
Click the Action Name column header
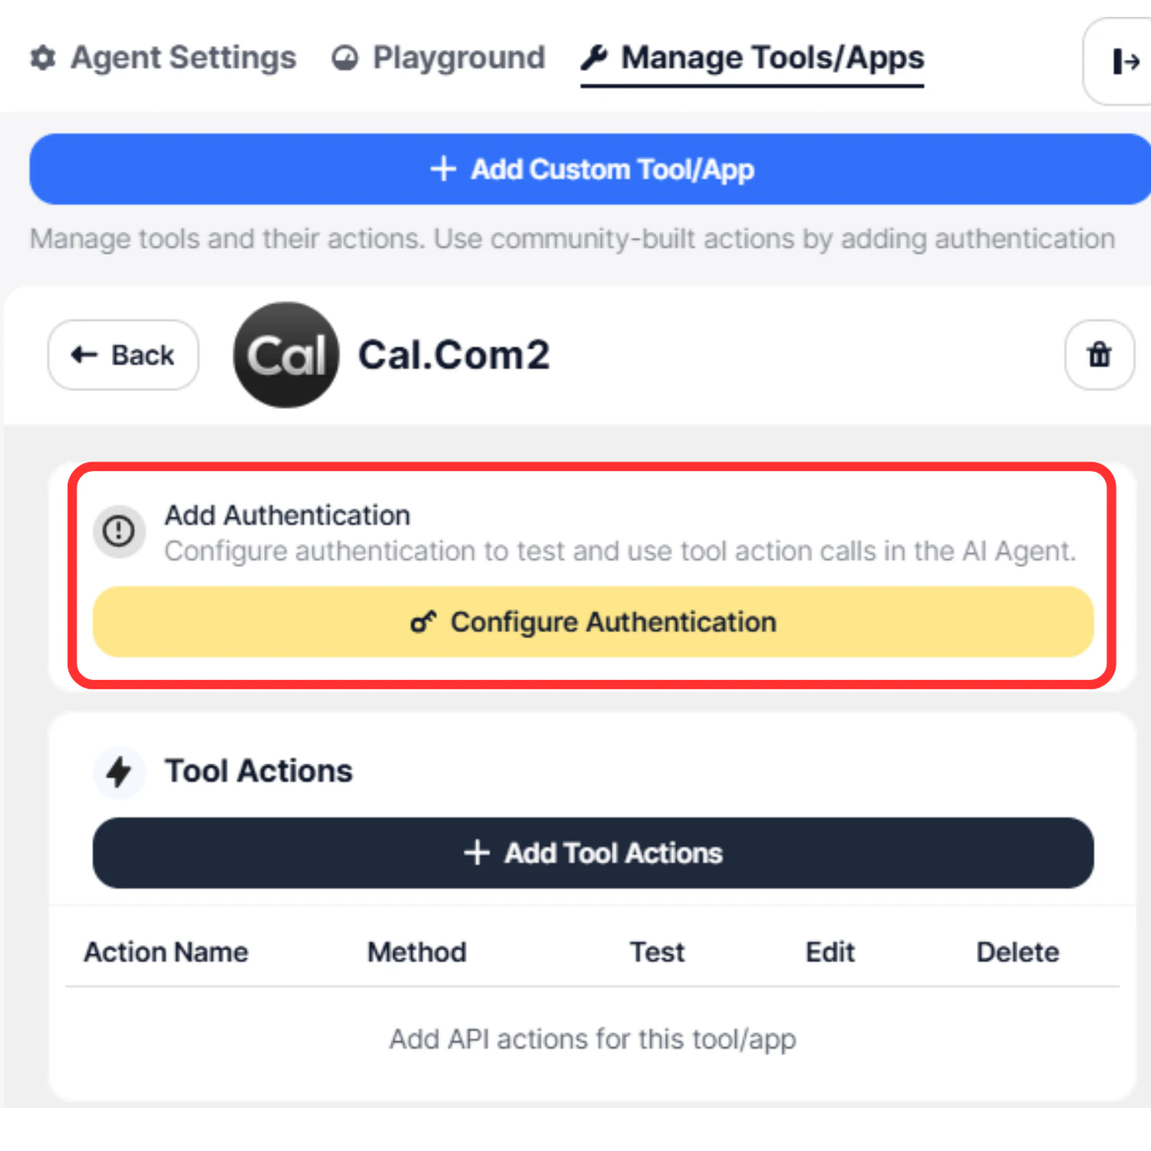pos(166,951)
